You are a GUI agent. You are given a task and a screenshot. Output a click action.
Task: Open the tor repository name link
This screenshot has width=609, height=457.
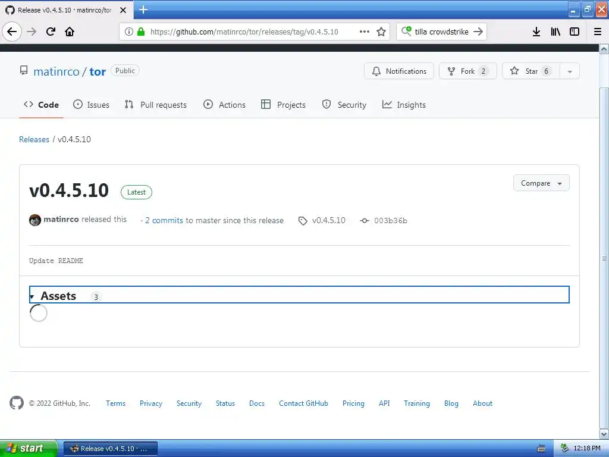coord(98,72)
